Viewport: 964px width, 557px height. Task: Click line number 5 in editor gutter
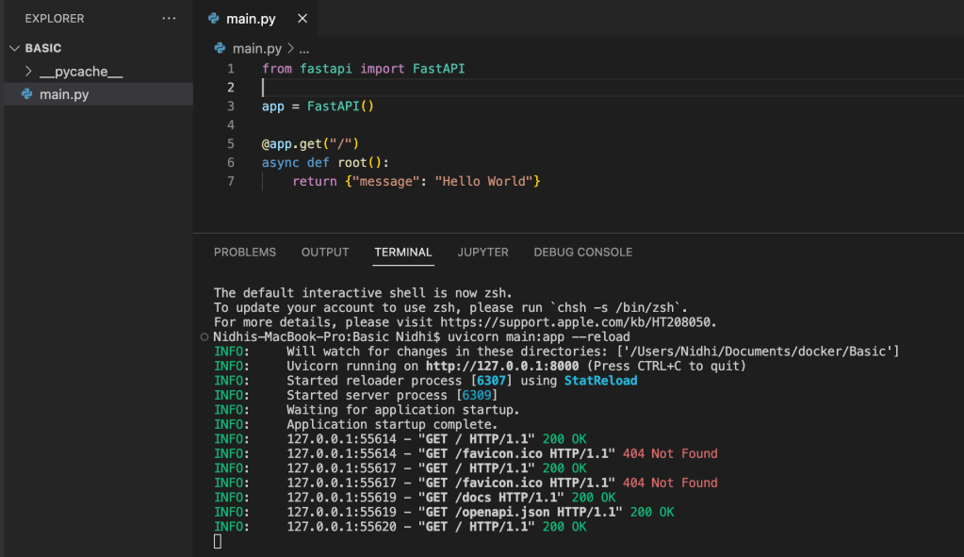pos(231,144)
